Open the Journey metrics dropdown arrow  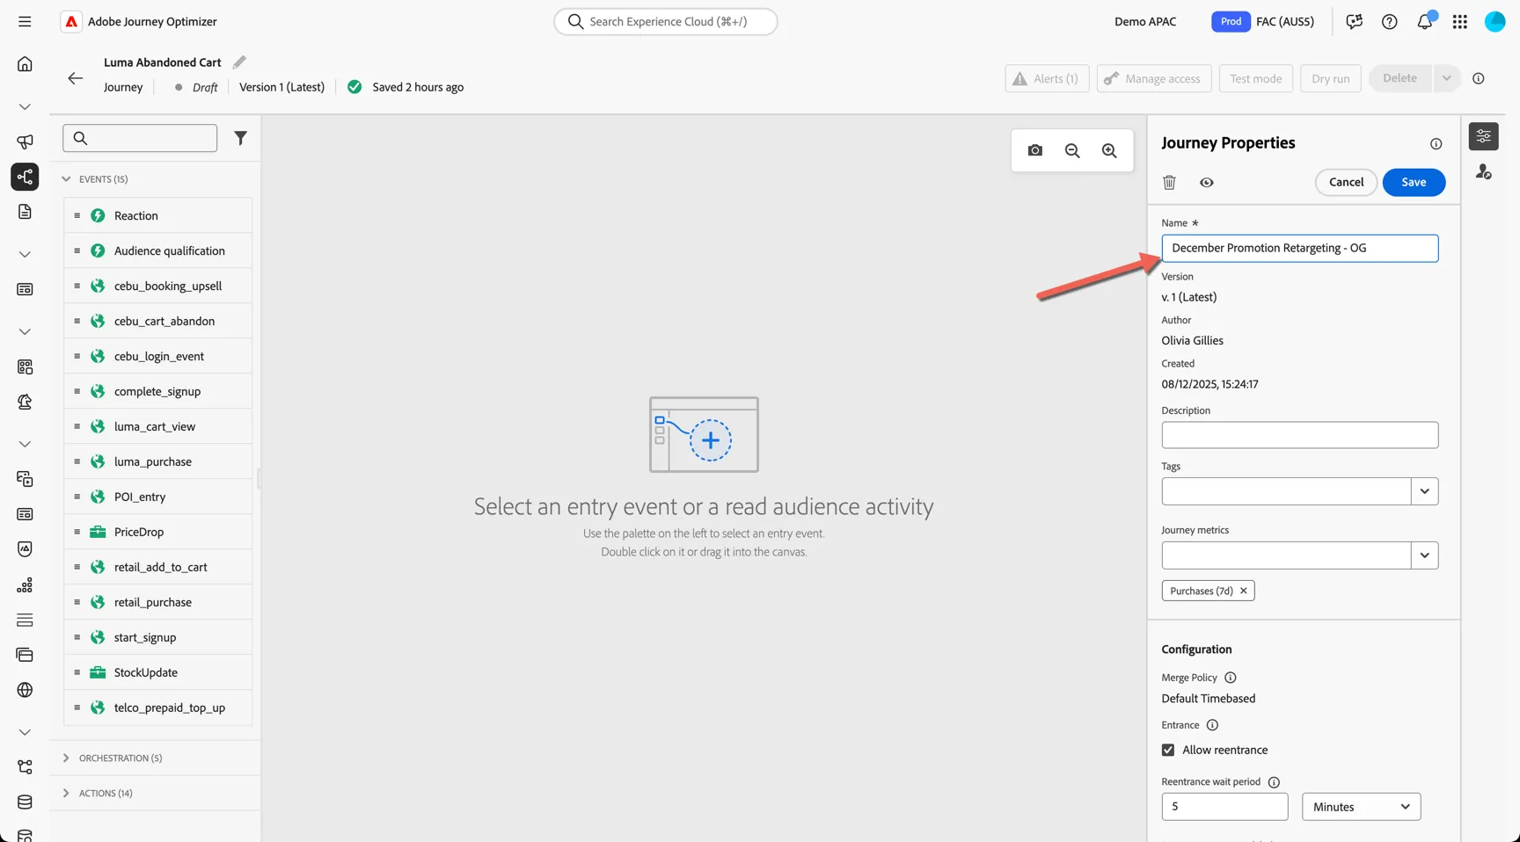[1424, 555]
